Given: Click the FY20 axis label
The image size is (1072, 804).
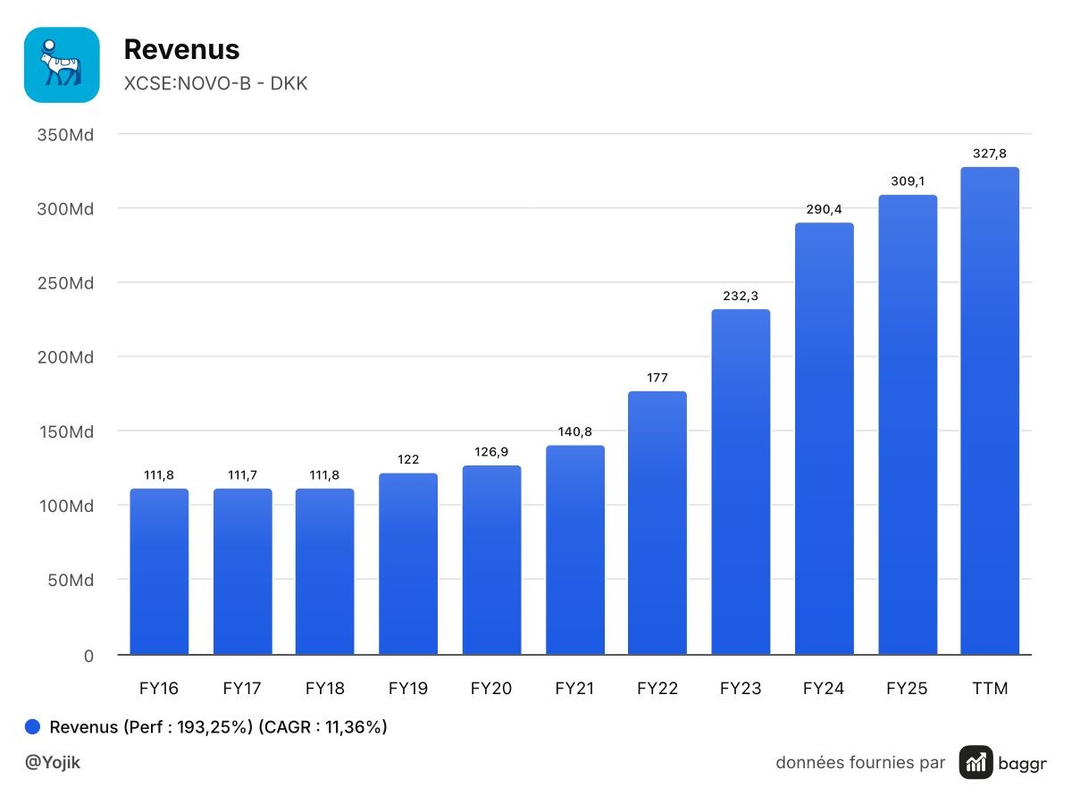Looking at the screenshot, I should [491, 689].
